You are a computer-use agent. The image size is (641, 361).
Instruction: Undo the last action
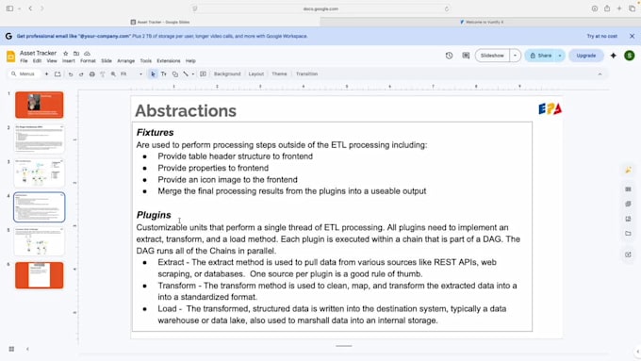(x=71, y=74)
